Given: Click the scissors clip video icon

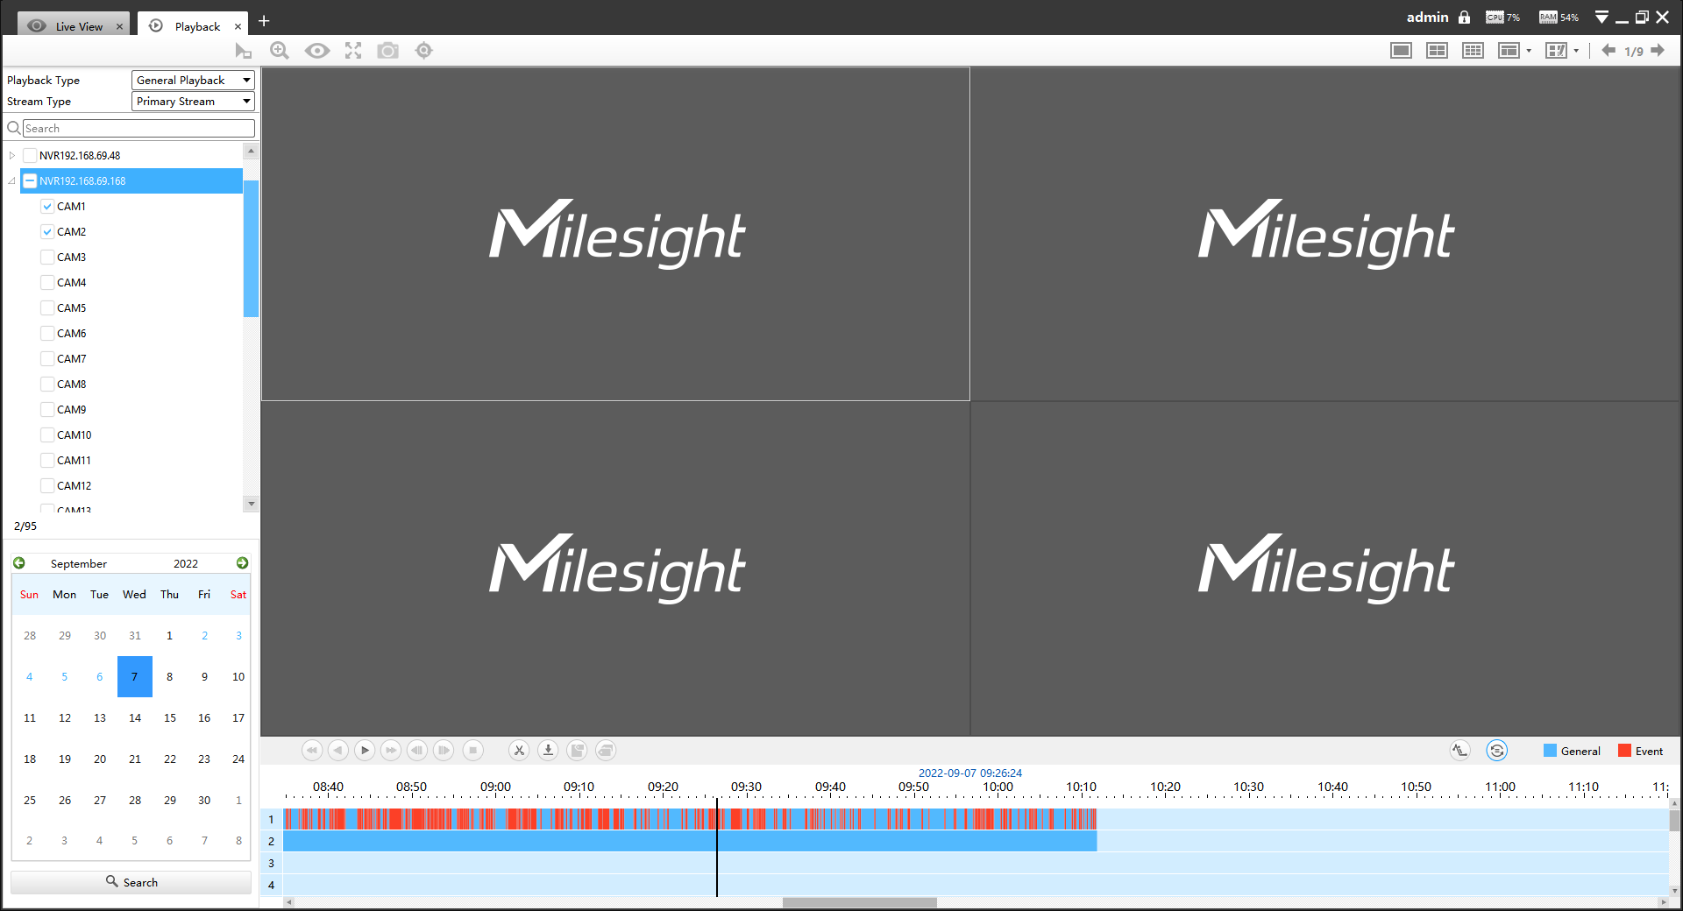Looking at the screenshot, I should pos(519,751).
